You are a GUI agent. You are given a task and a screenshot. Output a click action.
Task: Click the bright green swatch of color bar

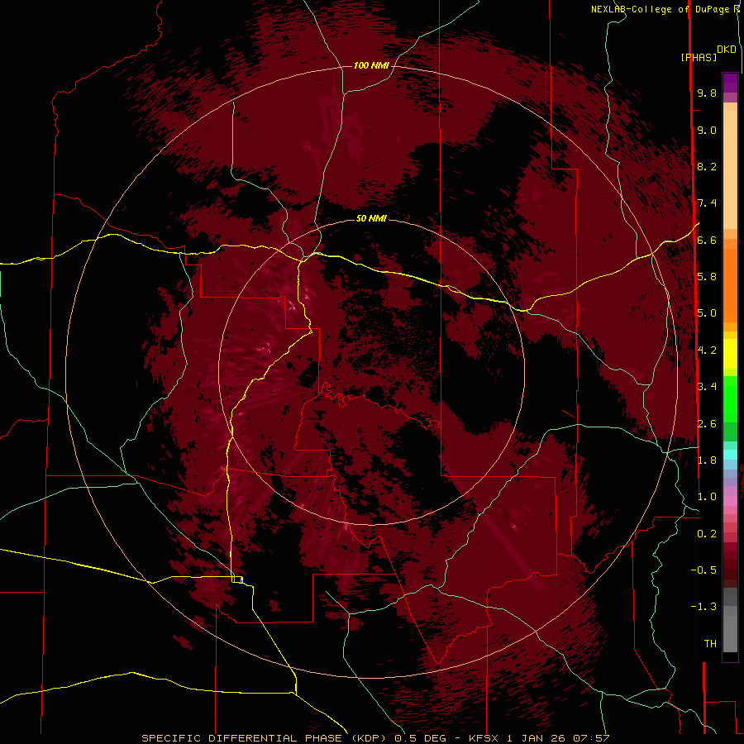pos(730,398)
